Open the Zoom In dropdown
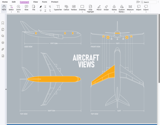This screenshot has width=160, height=125. [19, 12]
